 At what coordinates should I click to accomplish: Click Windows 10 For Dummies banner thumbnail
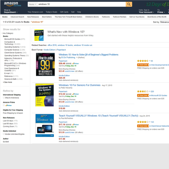(39, 35)
